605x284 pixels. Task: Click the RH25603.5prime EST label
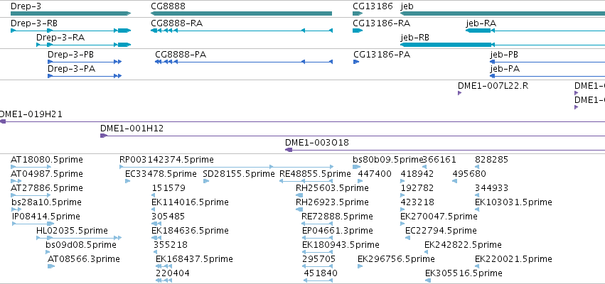point(332,188)
